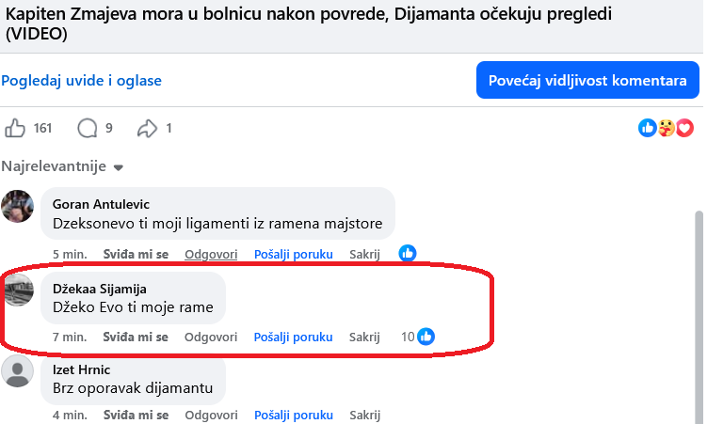
Task: Toggle Sviđa mi se on Izet Hrnic's comment
Action: 136,415
